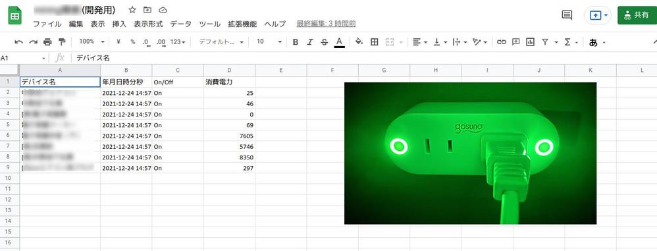Open the ファイル menu
Screen dimensions: 657x251
click(x=47, y=24)
